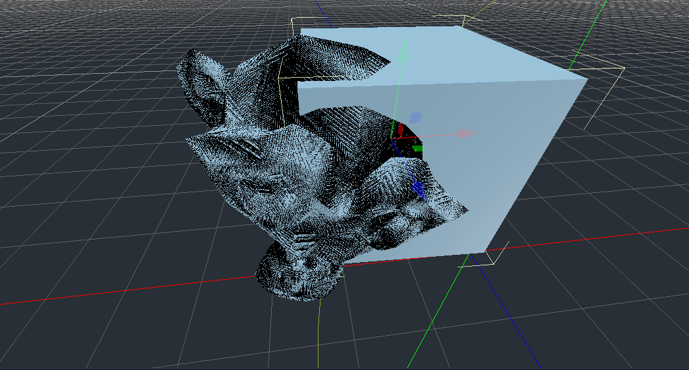This screenshot has height=370, width=689.
Task: Click the red plane handle of gizmo
Action: [x=400, y=130]
